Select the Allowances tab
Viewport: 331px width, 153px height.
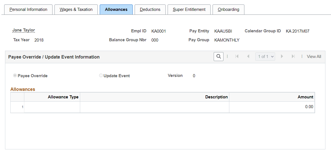pos(116,9)
